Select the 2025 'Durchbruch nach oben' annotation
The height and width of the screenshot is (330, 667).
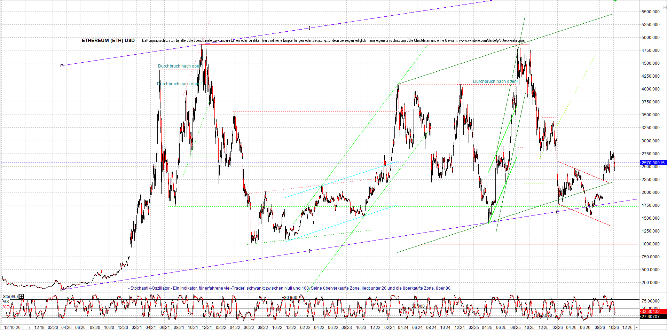pyautogui.click(x=495, y=81)
